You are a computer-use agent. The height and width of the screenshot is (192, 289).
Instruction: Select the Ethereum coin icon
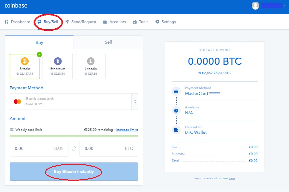click(x=58, y=61)
